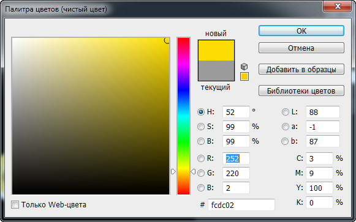Click the blue field showing 2

point(236,188)
